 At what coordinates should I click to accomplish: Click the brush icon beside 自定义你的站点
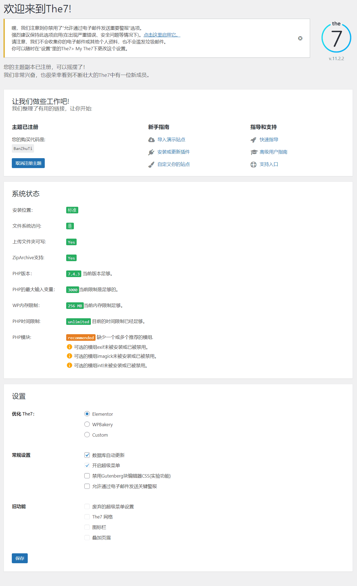point(151,164)
